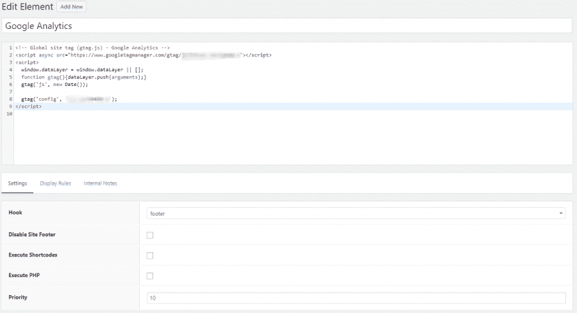Enable the Execute Shortcodes checkbox
The width and height of the screenshot is (577, 313).
(x=150, y=255)
